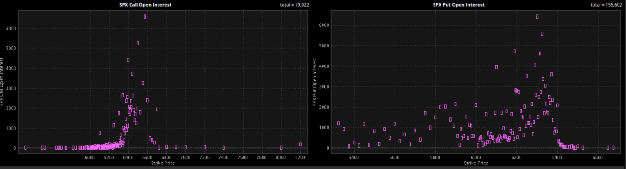Click call chart point near 4400 open interest
The height and width of the screenshot is (169, 626).
click(128, 60)
